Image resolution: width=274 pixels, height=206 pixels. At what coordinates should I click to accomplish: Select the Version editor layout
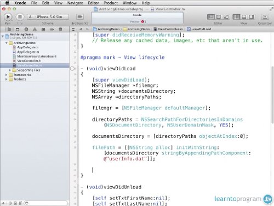pos(226,17)
